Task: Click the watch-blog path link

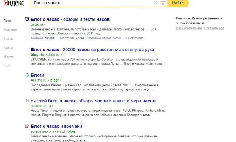Action: click(66, 131)
